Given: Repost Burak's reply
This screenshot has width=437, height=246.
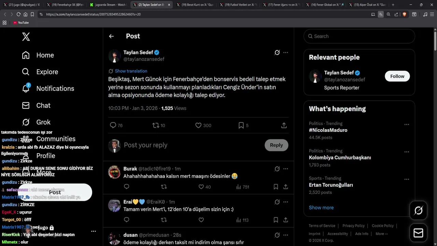Looking at the screenshot, I should 164,187.
